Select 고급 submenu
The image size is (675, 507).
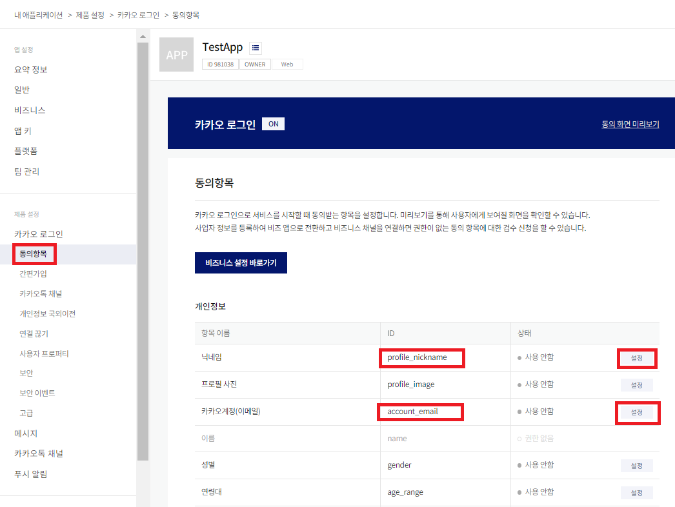pyautogui.click(x=26, y=413)
